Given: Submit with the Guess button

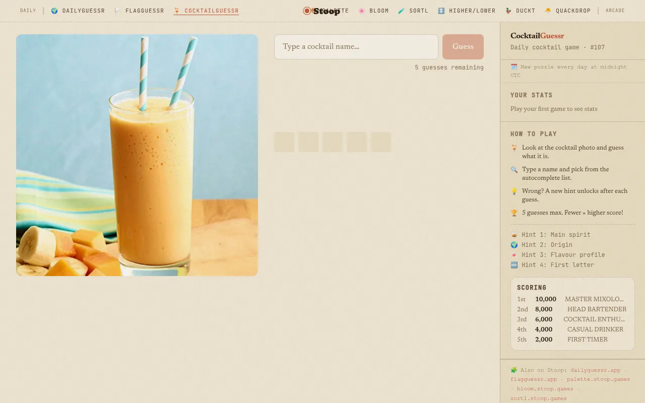Looking at the screenshot, I should pyautogui.click(x=463, y=47).
